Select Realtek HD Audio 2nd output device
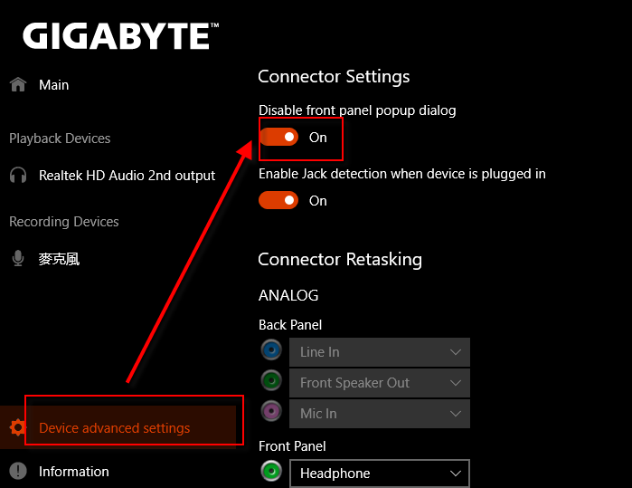 coord(127,175)
